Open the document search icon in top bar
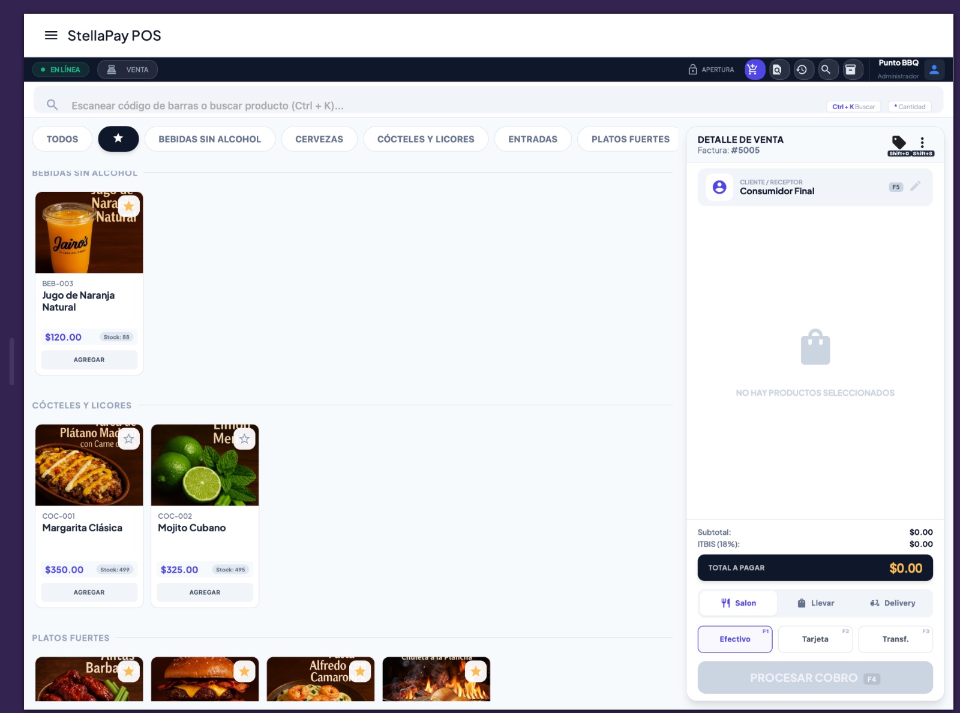 [778, 70]
